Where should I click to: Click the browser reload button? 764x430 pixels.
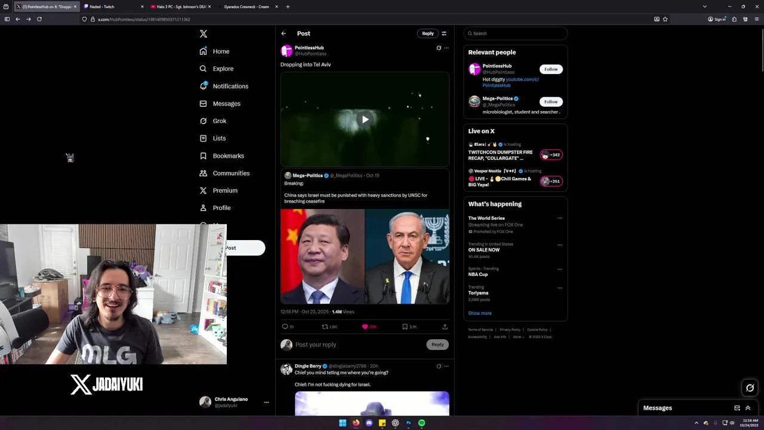coord(39,19)
